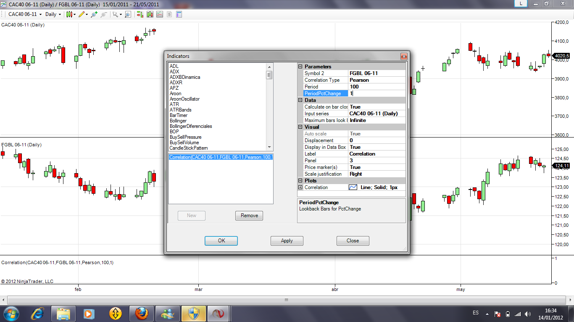Click the zoom in magnifier icon
Image resolution: width=574 pixels, height=322 pixels.
[94, 14]
